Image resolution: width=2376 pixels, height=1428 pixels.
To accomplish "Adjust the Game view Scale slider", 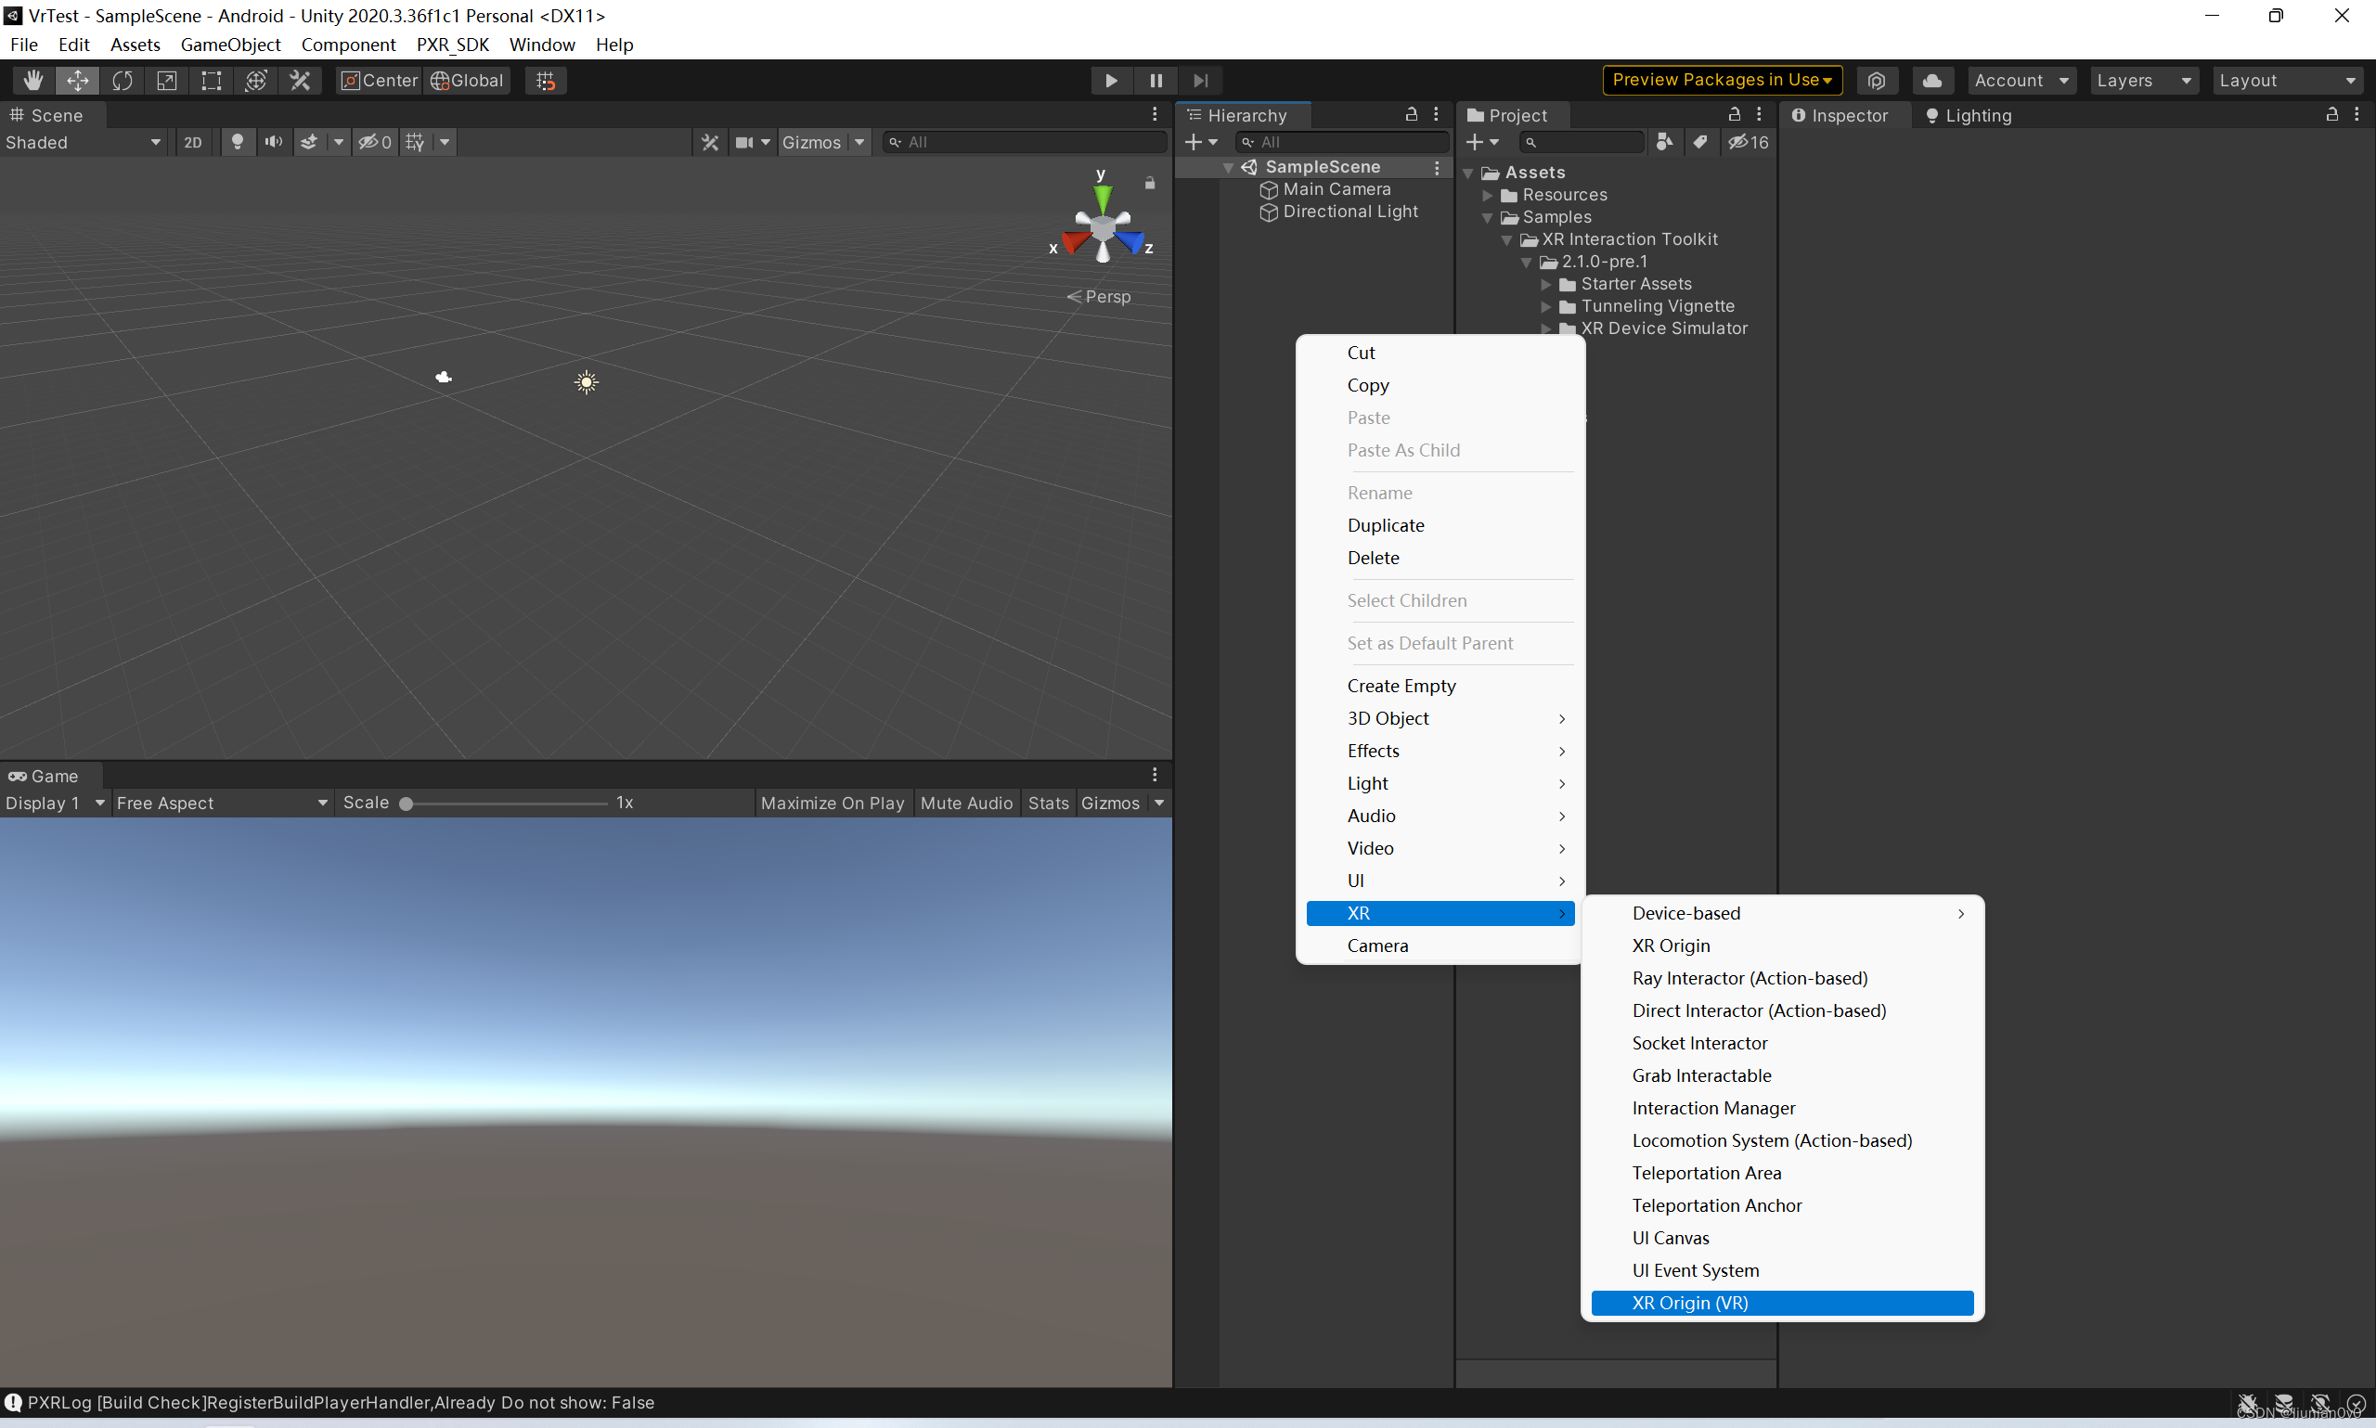I will (x=408, y=803).
